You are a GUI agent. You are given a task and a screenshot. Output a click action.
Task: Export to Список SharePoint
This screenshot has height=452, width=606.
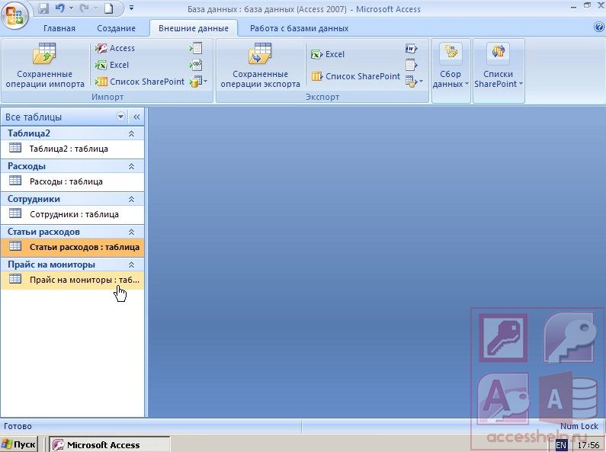pyautogui.click(x=355, y=76)
